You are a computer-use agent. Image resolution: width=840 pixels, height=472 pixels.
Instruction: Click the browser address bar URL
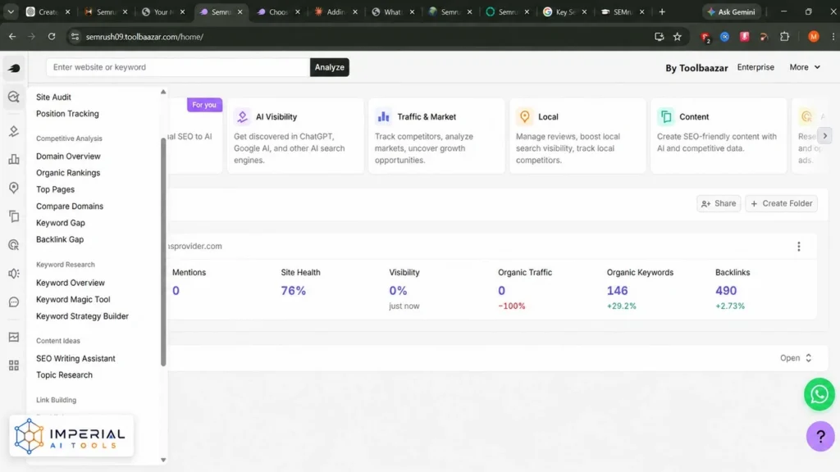(x=144, y=37)
